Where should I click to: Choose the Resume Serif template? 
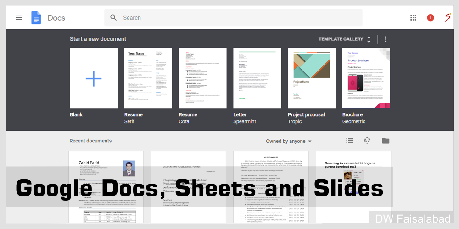(148, 78)
